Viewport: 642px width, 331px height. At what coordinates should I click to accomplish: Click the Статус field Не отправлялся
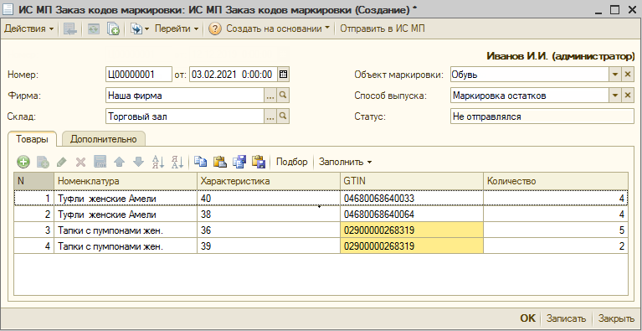click(542, 116)
